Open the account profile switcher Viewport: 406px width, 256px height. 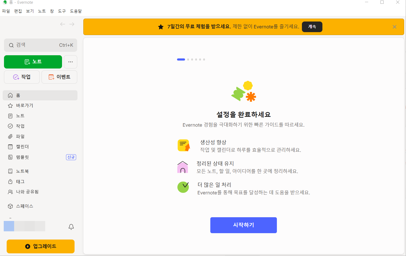(24, 226)
